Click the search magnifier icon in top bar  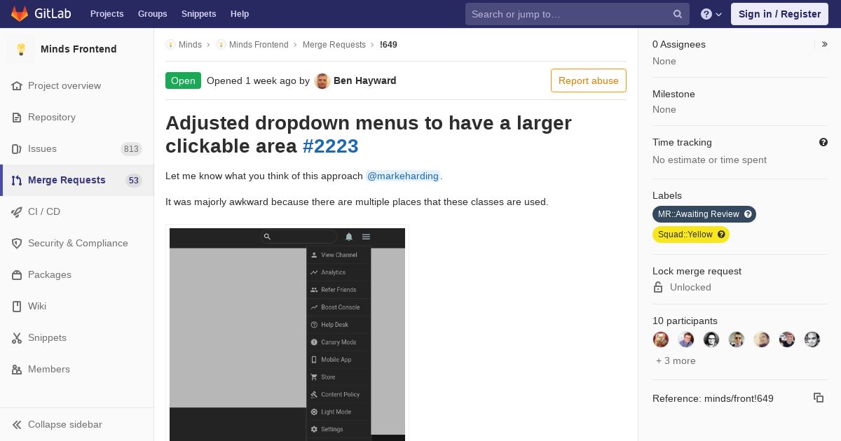point(678,14)
